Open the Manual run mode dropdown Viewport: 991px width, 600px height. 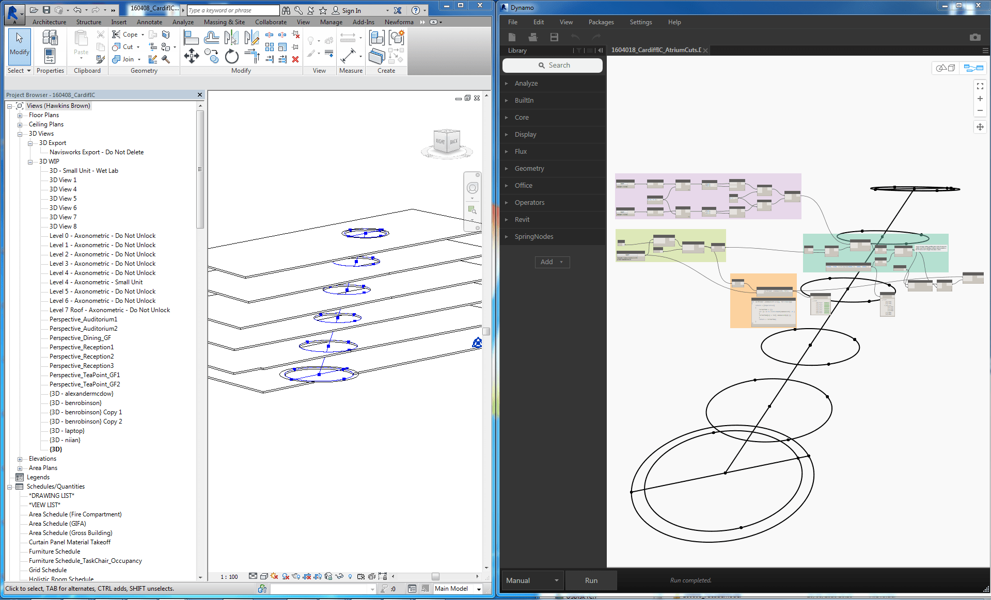point(532,580)
